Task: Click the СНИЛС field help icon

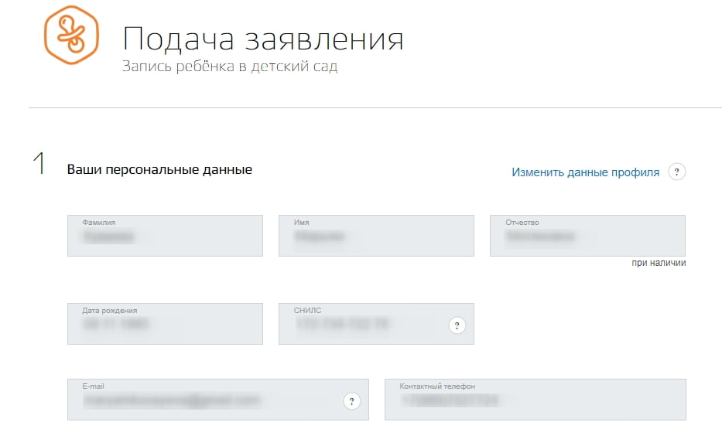Action: [x=457, y=325]
